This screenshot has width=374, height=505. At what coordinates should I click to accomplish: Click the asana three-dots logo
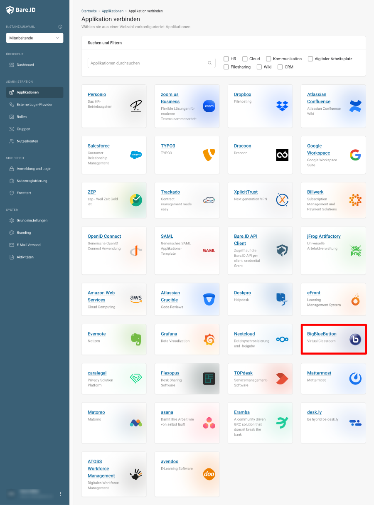(209, 423)
